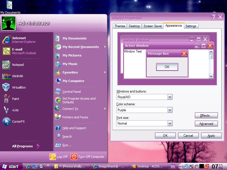Viewport: 227px width, 170px height.
Task: Switch to Screen Saver tab
Action: [x=153, y=26]
